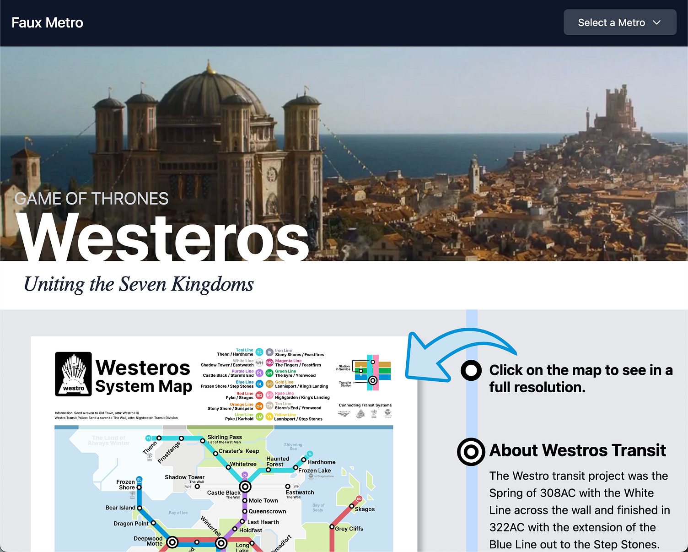Screen dimensions: 688x552
Task: Click the "Lannisport / King's Landing" legend text
Action: 301,386
